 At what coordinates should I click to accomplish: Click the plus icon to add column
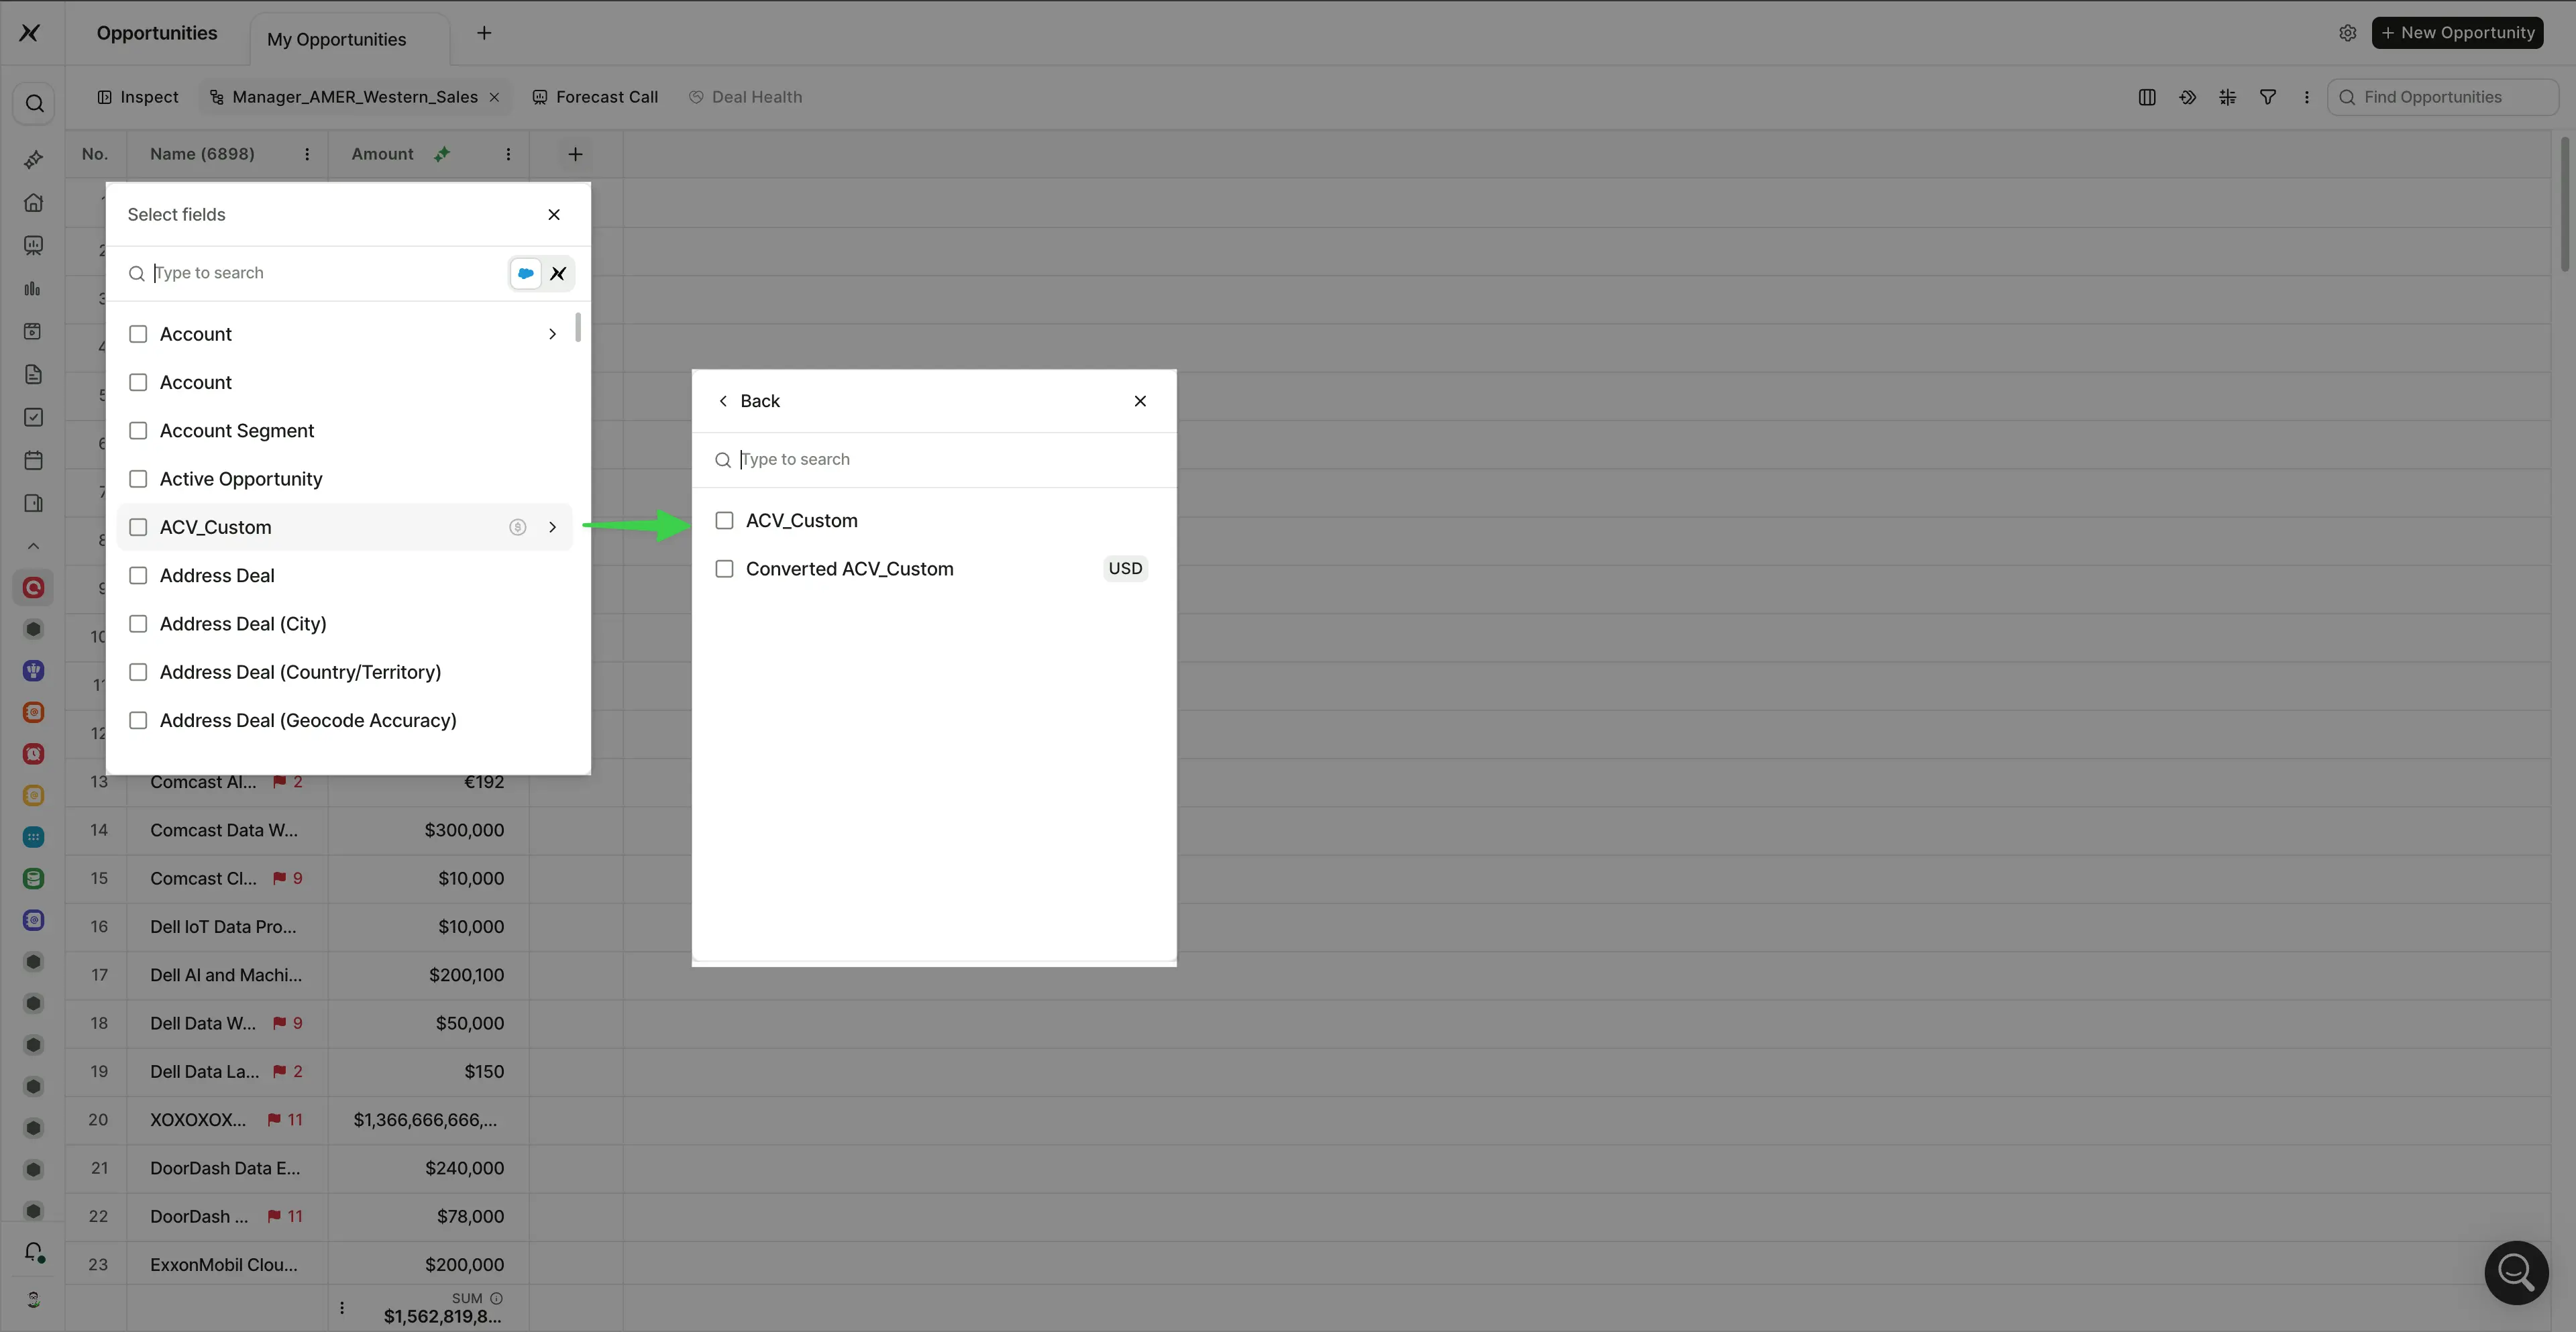575,154
